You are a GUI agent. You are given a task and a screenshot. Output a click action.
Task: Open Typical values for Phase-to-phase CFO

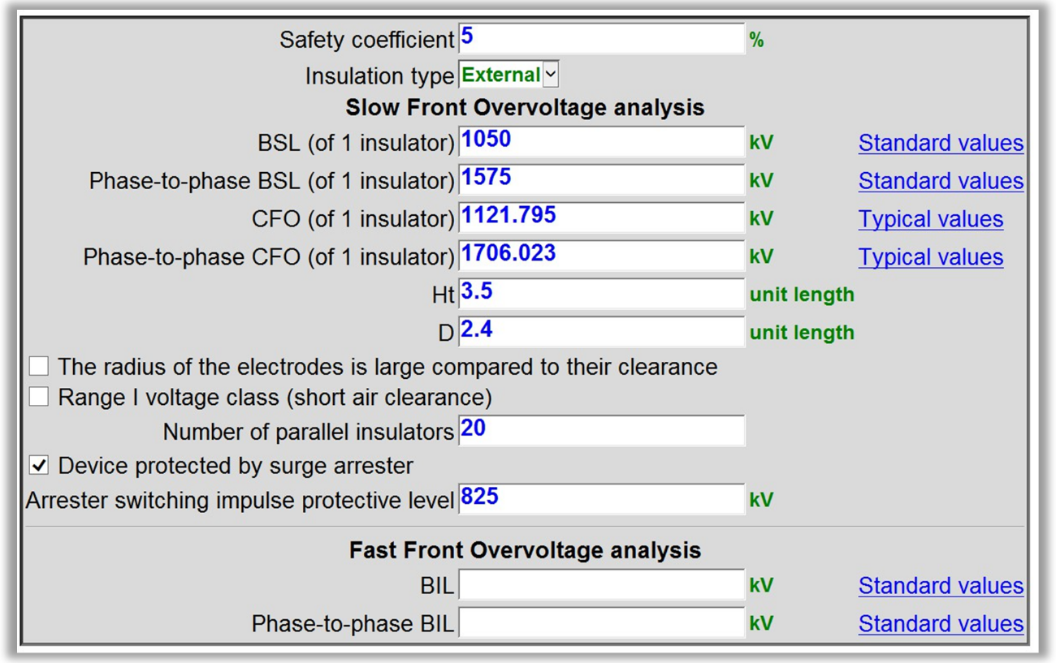click(x=930, y=257)
